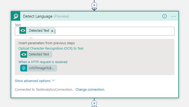Insert the UrlOfImageToB... parameter chip label
Screen dimensions: 189x107
pyautogui.click(x=41, y=68)
